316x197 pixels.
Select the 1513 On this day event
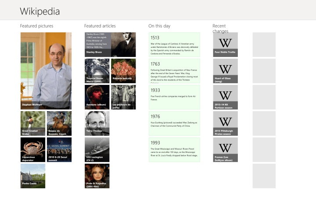point(174,45)
